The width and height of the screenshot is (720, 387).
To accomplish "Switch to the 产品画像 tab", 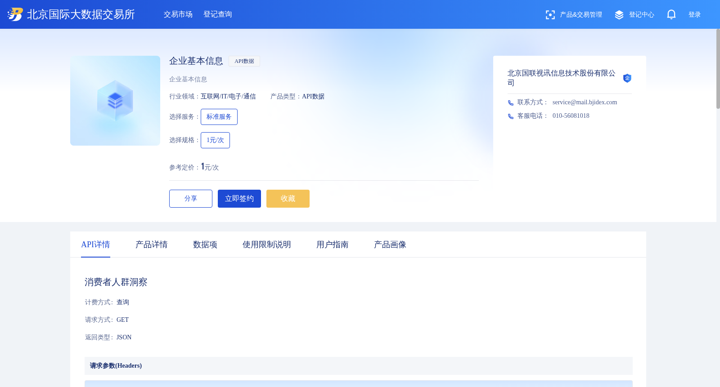I will click(x=390, y=245).
